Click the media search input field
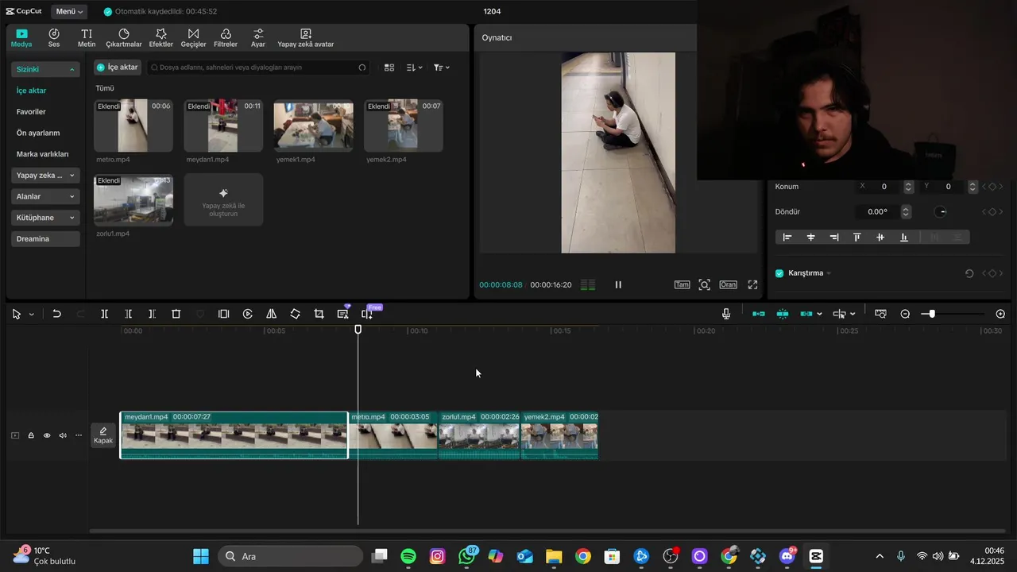The height and width of the screenshot is (572, 1017). coord(258,68)
